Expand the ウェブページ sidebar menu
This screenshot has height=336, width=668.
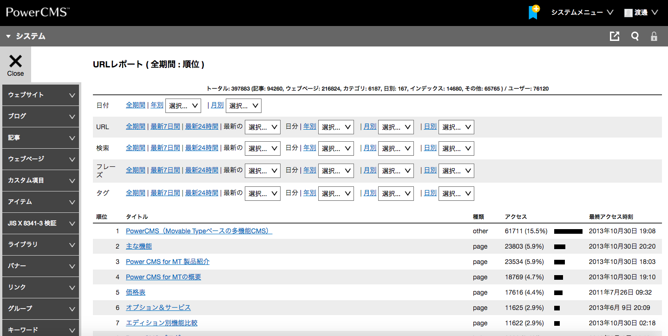coord(40,159)
